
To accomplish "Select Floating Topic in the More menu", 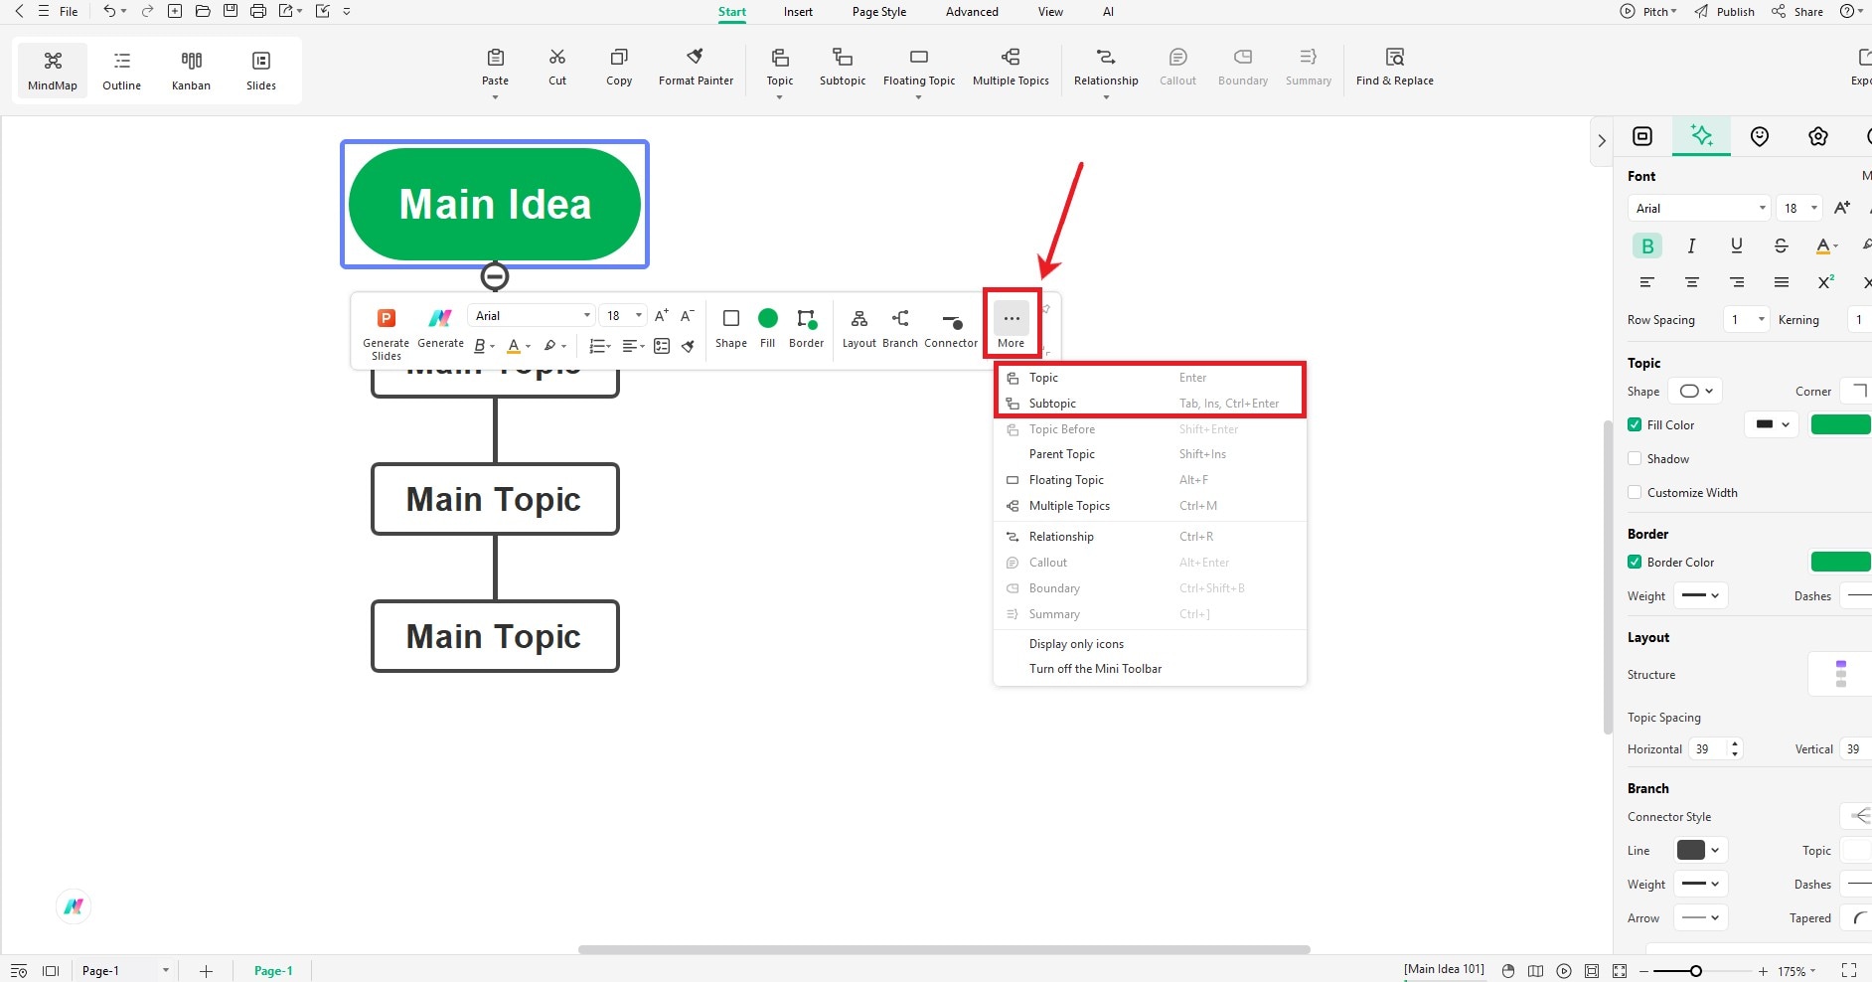I will [1150, 479].
